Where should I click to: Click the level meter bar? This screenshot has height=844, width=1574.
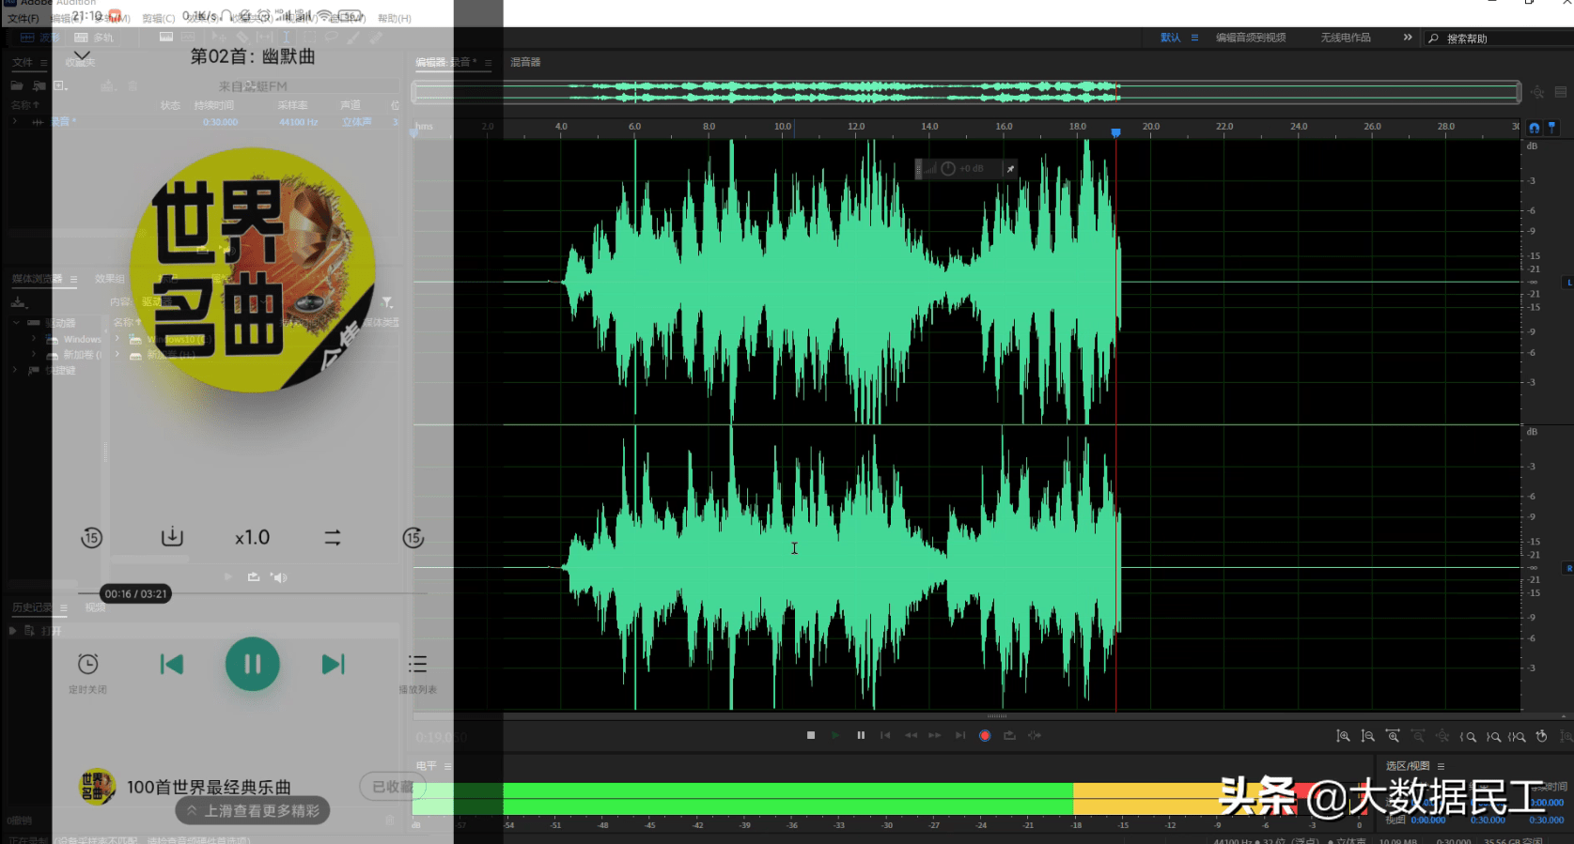[x=891, y=799]
